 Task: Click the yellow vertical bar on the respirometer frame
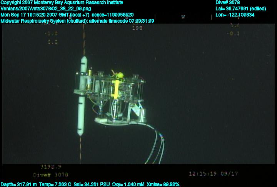tap(116, 89)
